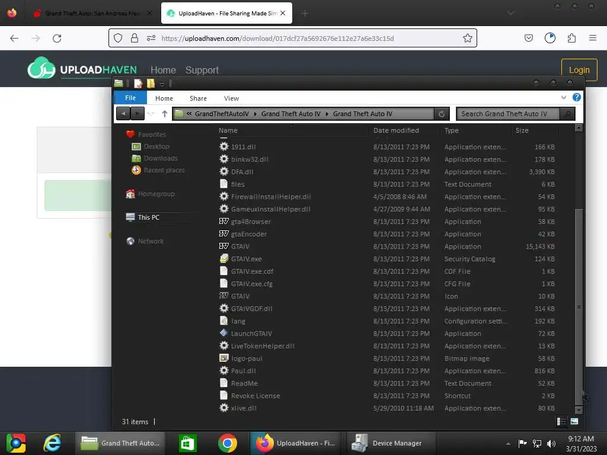Click the shield tracking protection icon
Screen dimensions: 607x455
118,38
